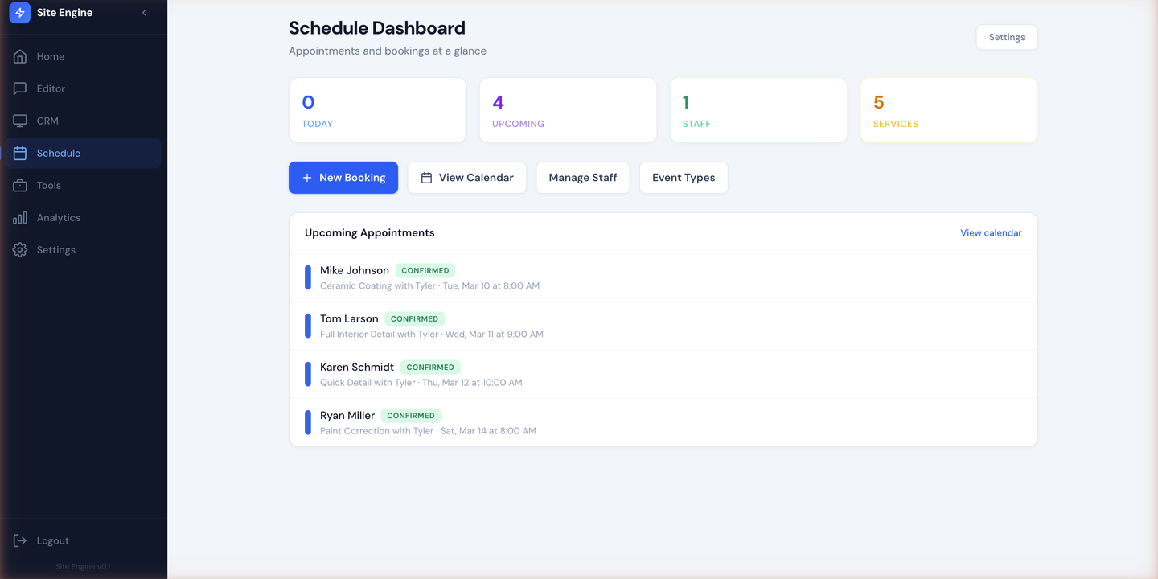This screenshot has width=1158, height=579.
Task: Click Manage Staff
Action: 582,178
